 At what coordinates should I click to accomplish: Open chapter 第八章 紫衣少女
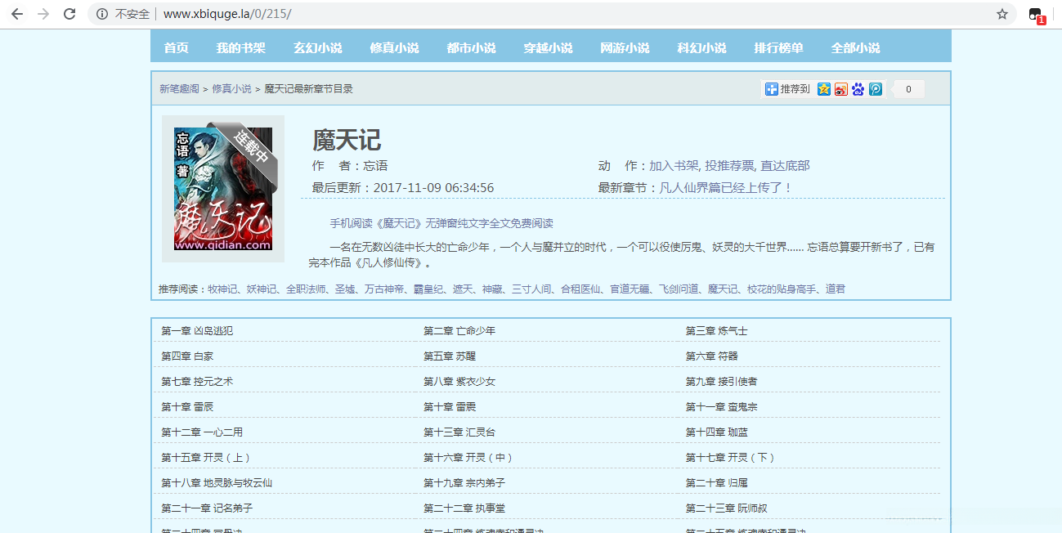[459, 382]
